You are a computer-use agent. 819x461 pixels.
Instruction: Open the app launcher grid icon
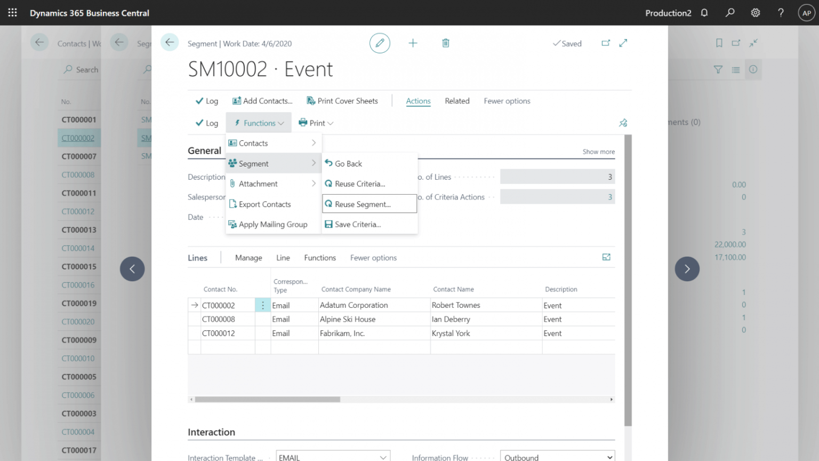tap(12, 12)
